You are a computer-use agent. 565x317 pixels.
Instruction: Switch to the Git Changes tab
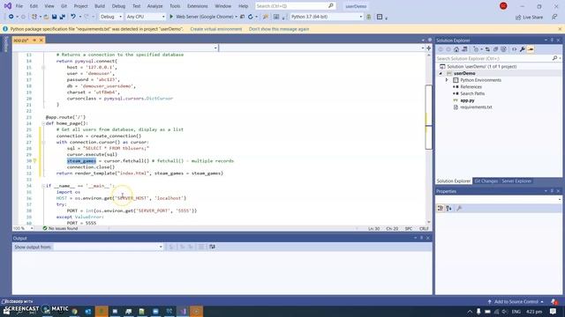point(486,181)
